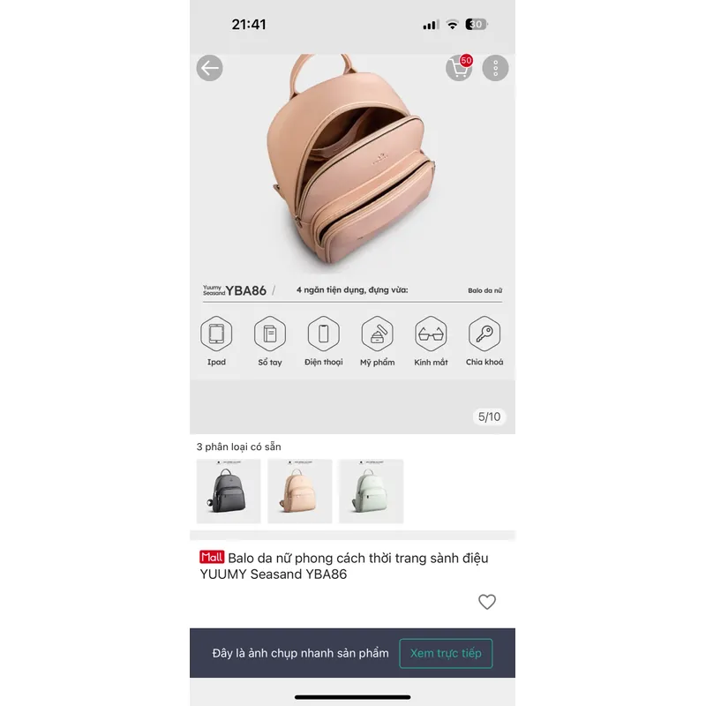
Task: Tap the 3 phân loại có sẵn label
Action: click(x=238, y=447)
